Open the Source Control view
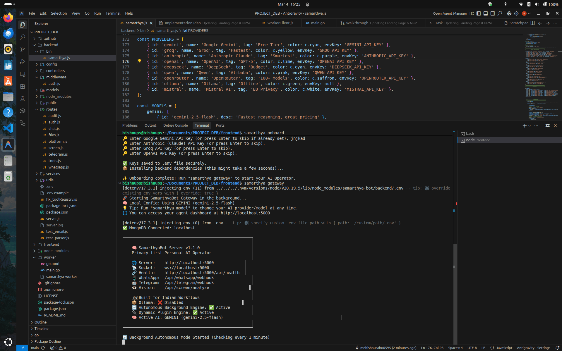 pos(23,49)
